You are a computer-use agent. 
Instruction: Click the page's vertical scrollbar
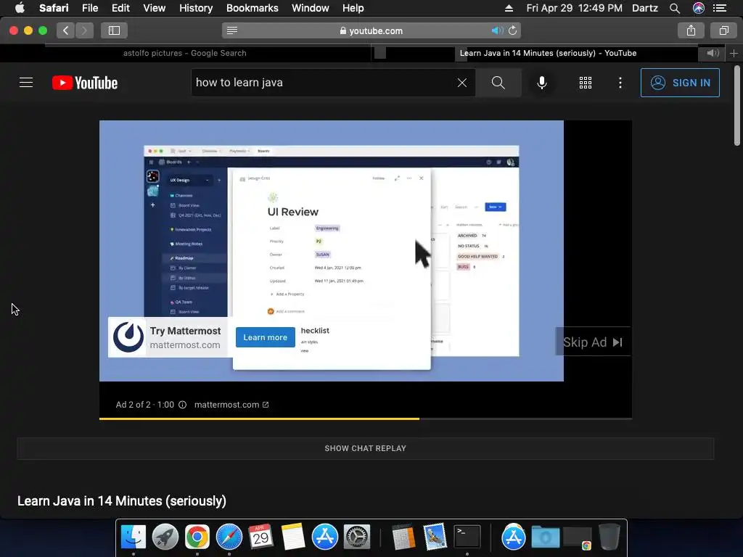click(737, 106)
